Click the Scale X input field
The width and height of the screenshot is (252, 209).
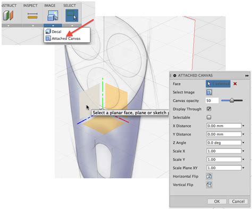click(x=224, y=151)
